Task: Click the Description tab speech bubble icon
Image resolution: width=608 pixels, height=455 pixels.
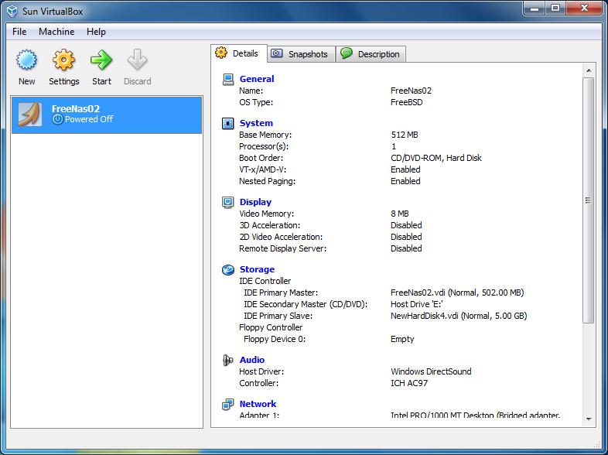Action: [x=346, y=53]
